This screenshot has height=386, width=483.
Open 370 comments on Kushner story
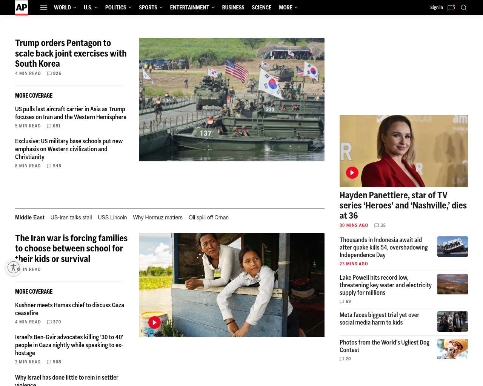(x=54, y=322)
